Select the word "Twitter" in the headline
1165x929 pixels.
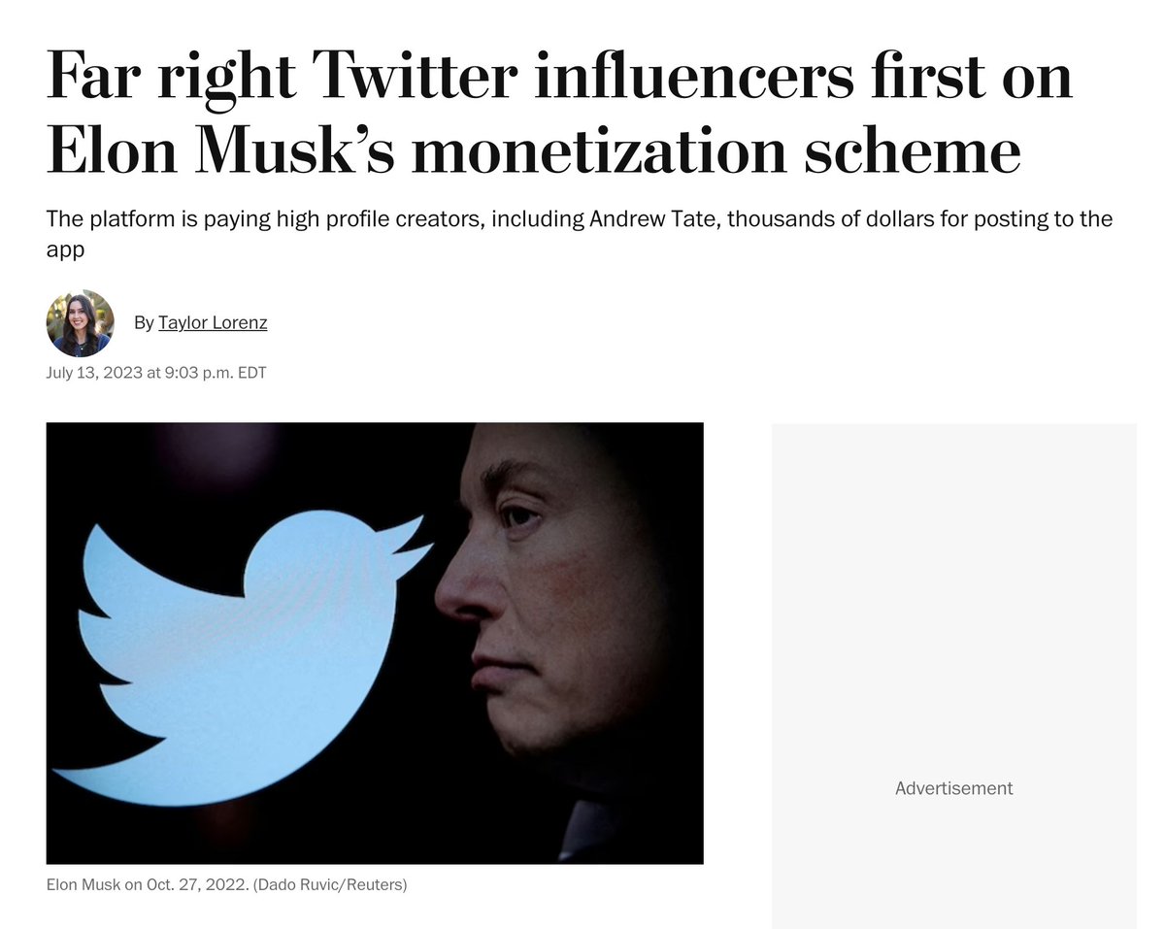click(x=415, y=77)
